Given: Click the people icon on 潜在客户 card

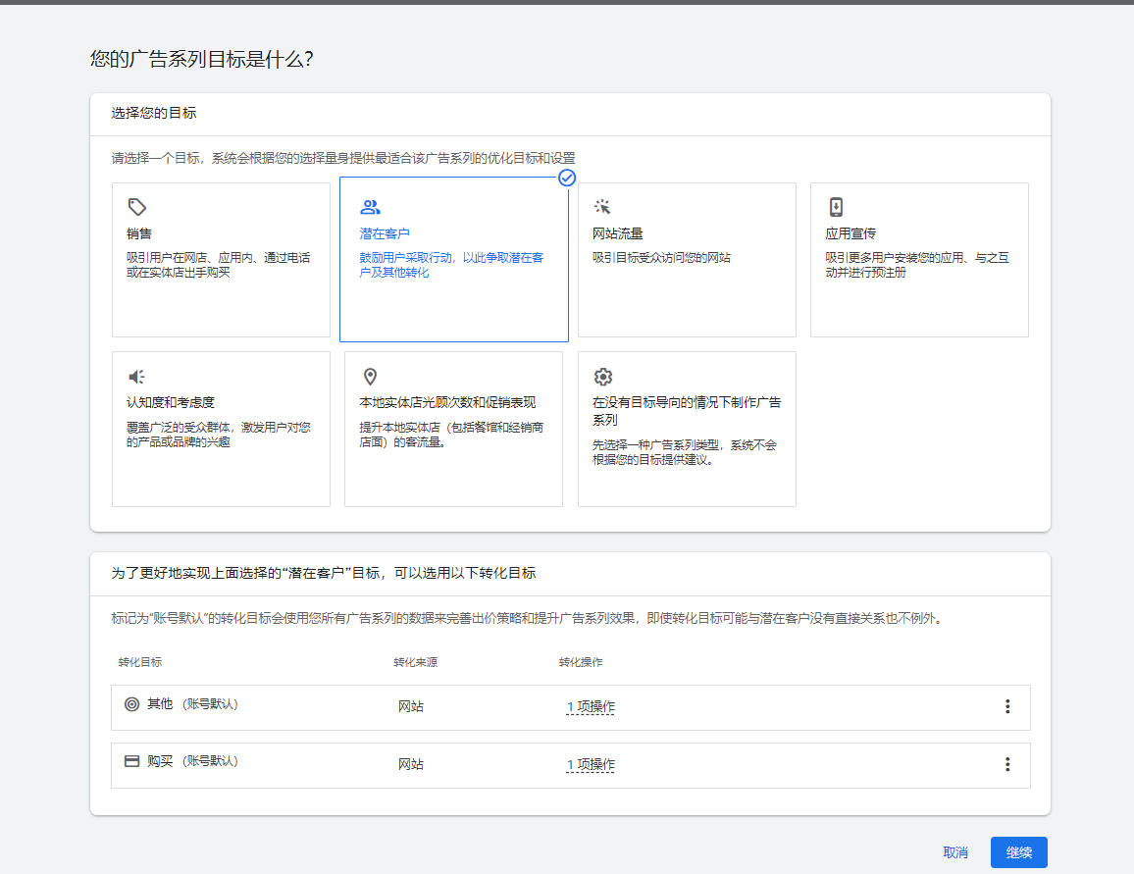Looking at the screenshot, I should pyautogui.click(x=370, y=208).
